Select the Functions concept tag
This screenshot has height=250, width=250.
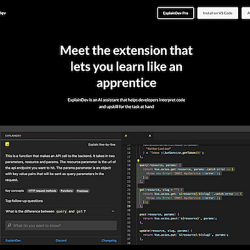[x=67, y=191]
